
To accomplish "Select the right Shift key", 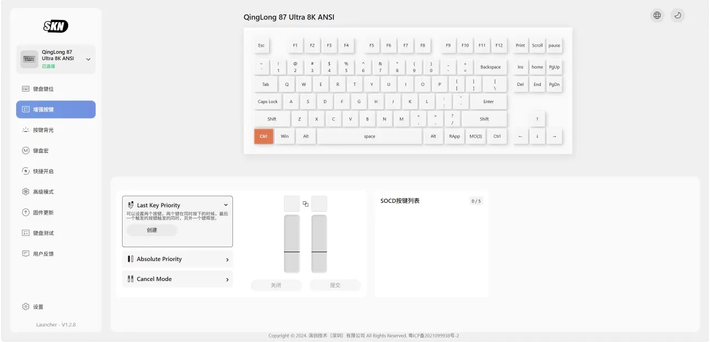I will 484,119.
